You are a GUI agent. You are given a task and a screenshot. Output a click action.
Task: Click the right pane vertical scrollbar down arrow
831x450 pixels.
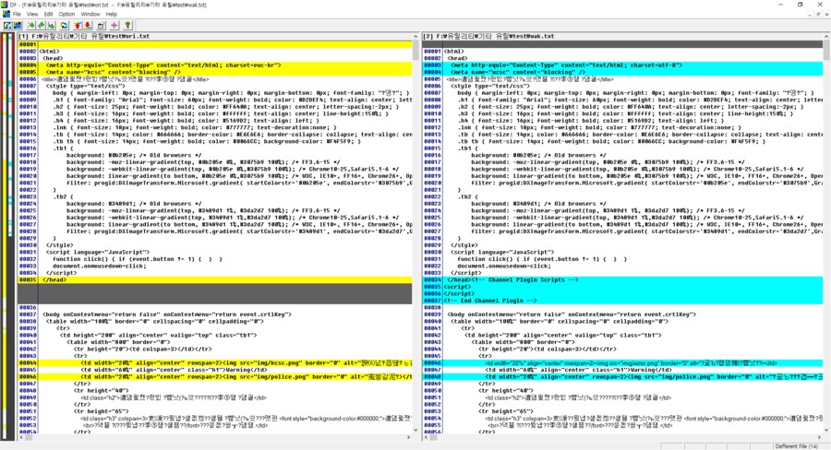(826, 430)
